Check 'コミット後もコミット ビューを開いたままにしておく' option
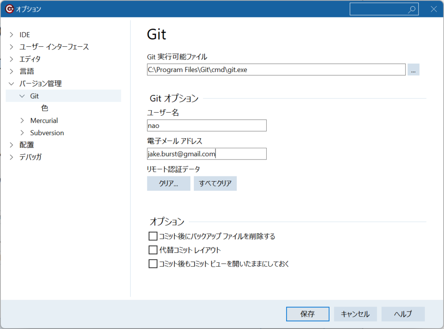 point(153,264)
